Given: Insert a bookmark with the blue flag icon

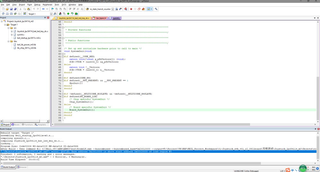Looking at the screenshot, I should point(53,9).
